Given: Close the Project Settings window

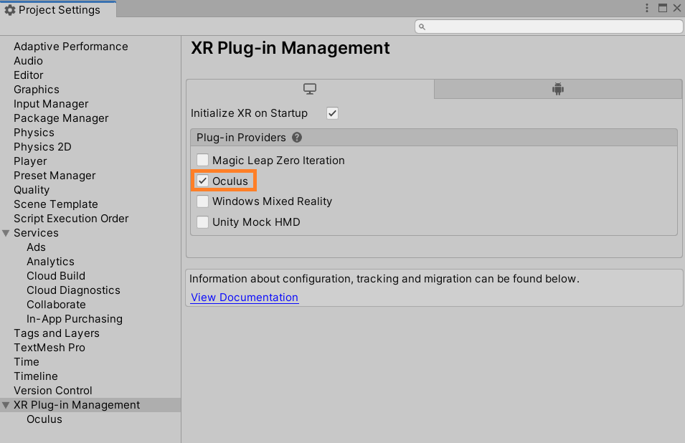Looking at the screenshot, I should (x=677, y=8).
